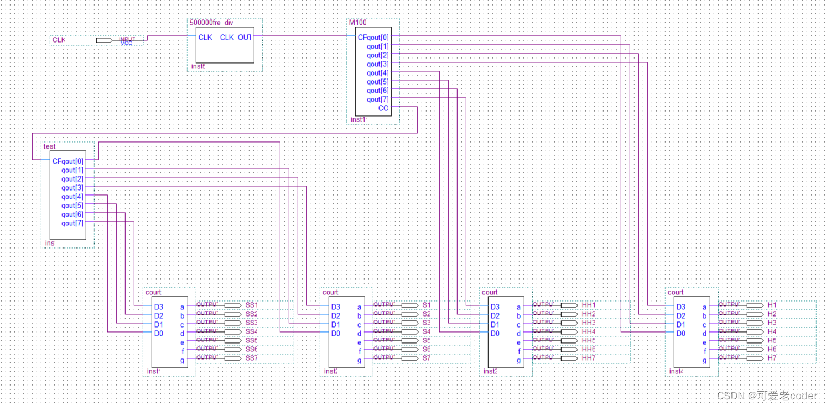Click the S6 output pin name label
The width and height of the screenshot is (826, 406).
point(427,349)
